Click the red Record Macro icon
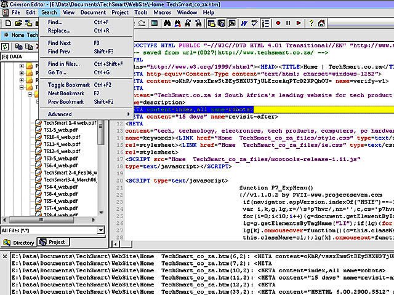The width and height of the screenshot is (394, 295). [x=278, y=23]
